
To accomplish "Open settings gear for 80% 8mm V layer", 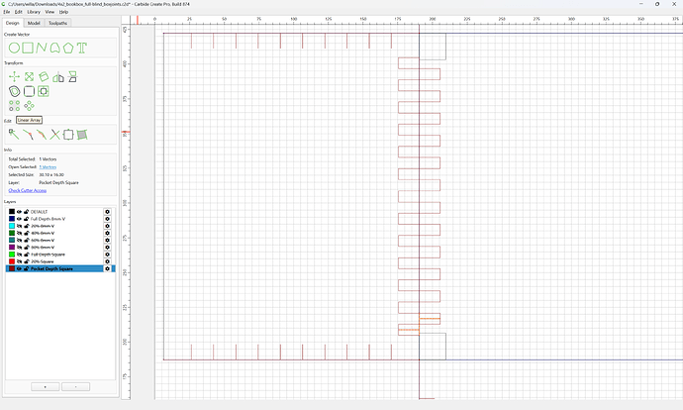I will point(107,247).
